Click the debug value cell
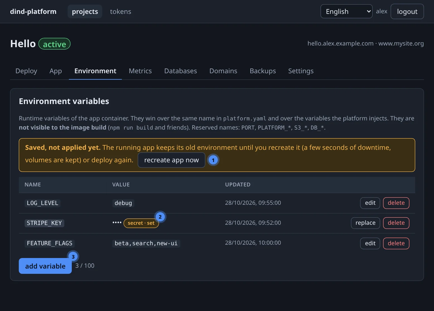This screenshot has width=434, height=311. click(x=123, y=203)
